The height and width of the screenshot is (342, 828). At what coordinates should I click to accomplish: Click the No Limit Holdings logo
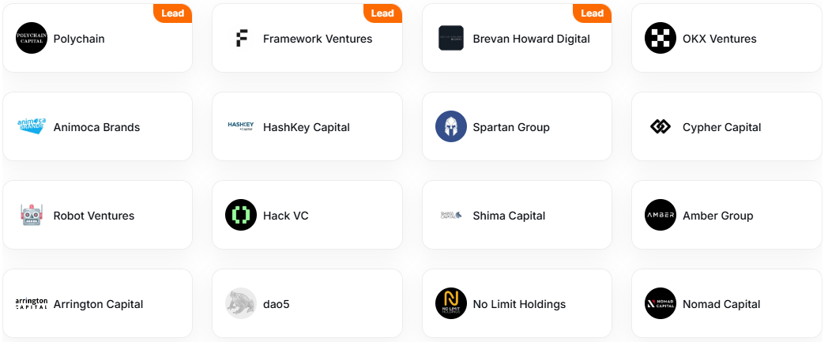pos(451,303)
